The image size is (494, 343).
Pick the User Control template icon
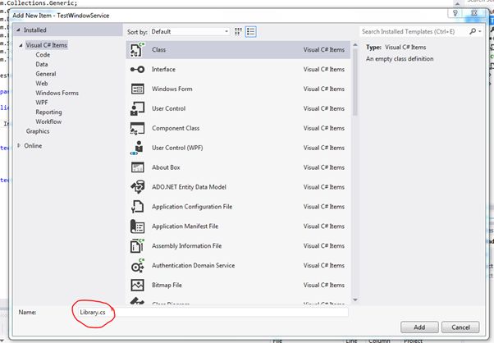pyautogui.click(x=137, y=108)
